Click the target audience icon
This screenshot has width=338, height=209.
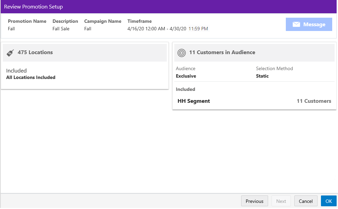(x=181, y=53)
